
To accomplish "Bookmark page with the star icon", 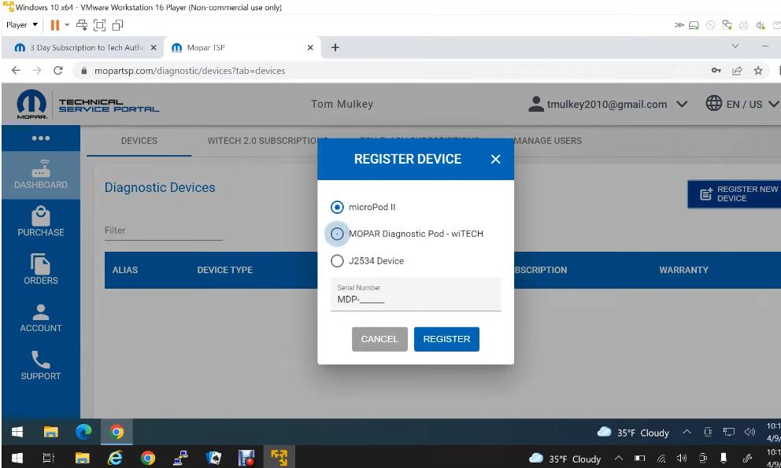I will (757, 71).
